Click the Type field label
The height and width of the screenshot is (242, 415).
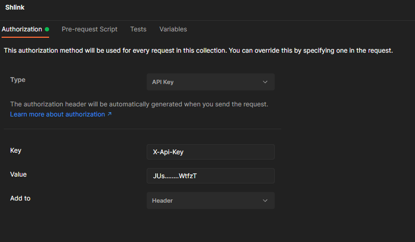(x=18, y=80)
